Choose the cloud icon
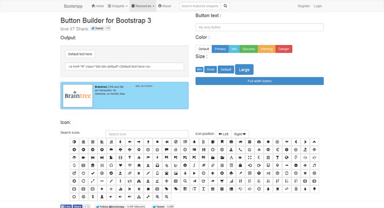The height and width of the screenshot is (208, 384). coord(111,150)
